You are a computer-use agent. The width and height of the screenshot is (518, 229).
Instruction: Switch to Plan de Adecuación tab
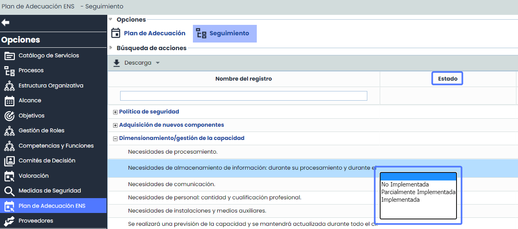click(x=148, y=33)
